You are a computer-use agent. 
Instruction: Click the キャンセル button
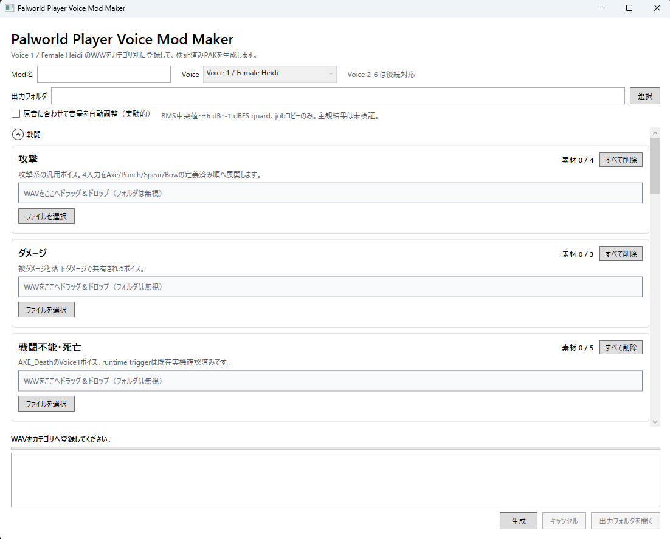point(564,521)
